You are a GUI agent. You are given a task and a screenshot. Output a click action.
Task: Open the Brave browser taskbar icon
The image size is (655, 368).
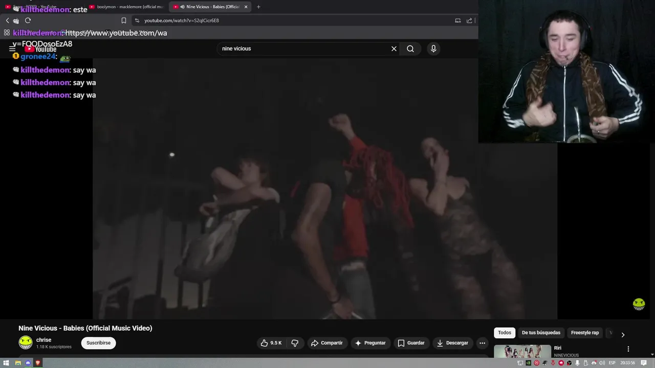[x=38, y=363]
